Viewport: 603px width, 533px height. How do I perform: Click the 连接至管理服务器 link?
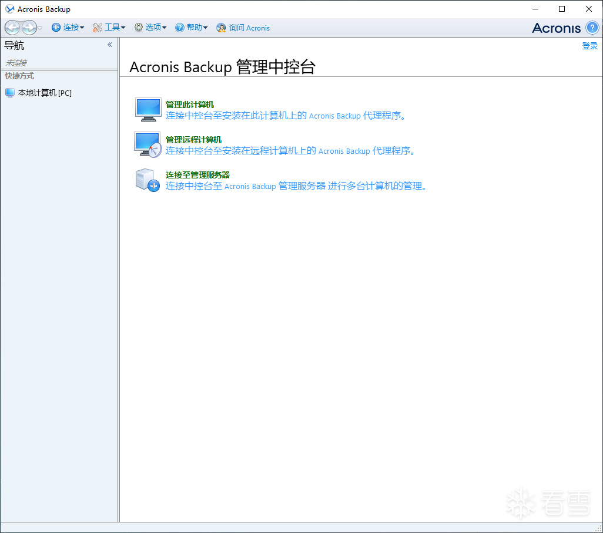197,175
